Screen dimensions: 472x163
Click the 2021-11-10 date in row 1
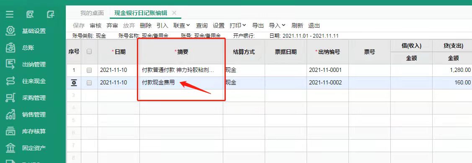pyautogui.click(x=119, y=70)
